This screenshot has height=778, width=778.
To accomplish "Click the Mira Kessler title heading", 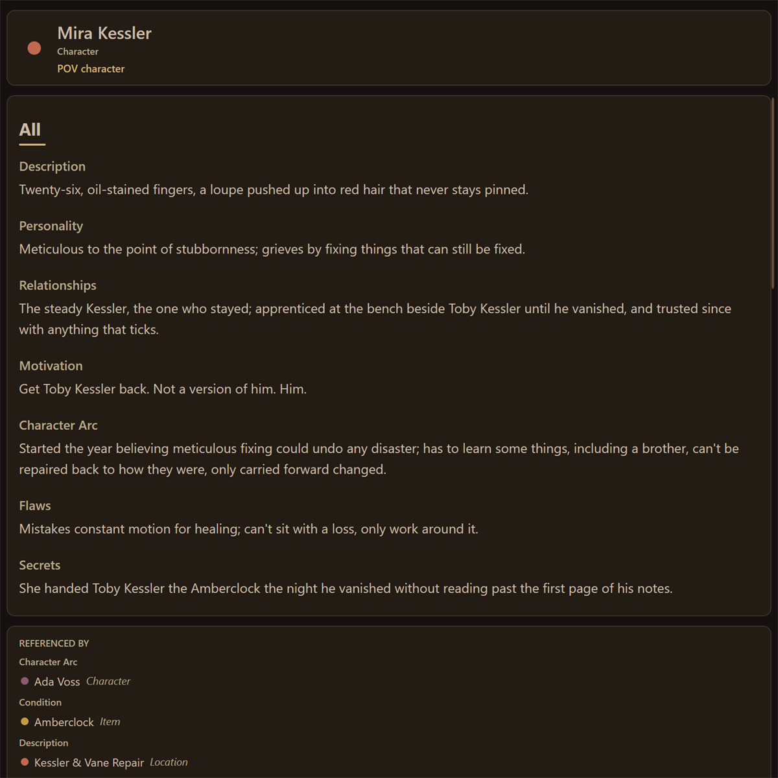I will 104,33.
